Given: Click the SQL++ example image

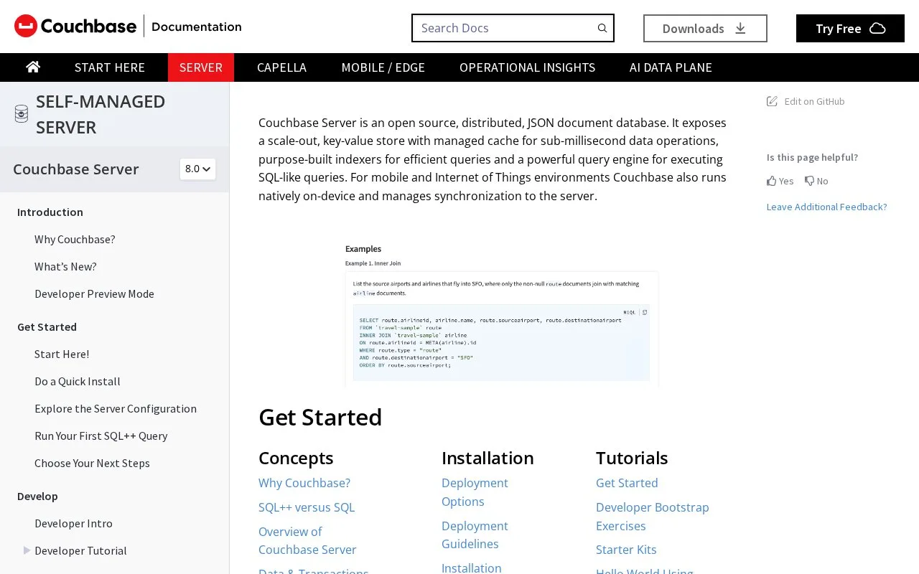Looking at the screenshot, I should tap(501, 315).
